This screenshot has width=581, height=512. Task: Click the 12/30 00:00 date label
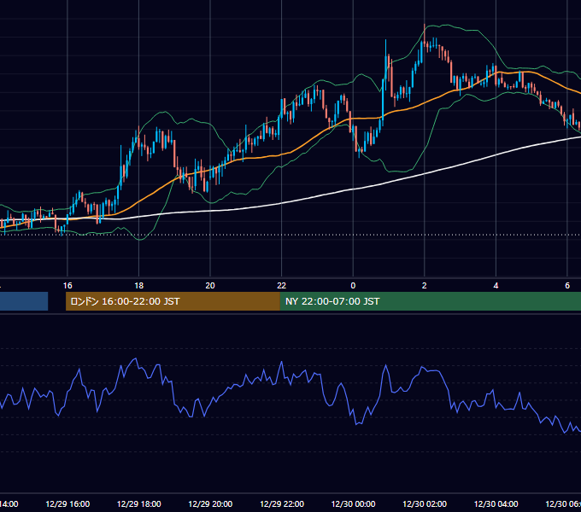(x=353, y=503)
